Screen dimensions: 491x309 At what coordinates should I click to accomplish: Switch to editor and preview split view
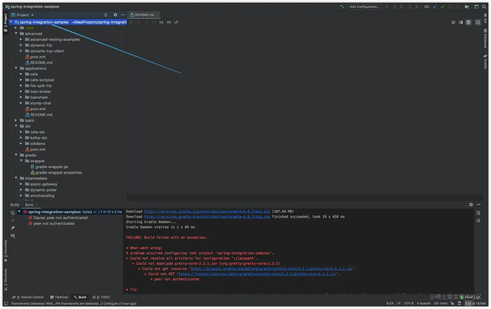(461, 22)
